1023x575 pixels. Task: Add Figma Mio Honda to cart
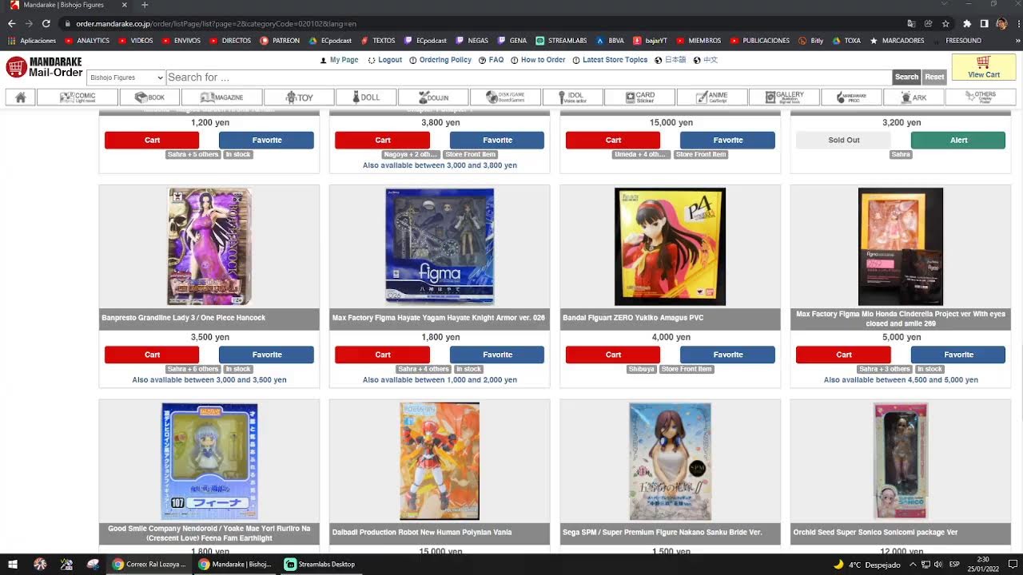[x=844, y=355]
